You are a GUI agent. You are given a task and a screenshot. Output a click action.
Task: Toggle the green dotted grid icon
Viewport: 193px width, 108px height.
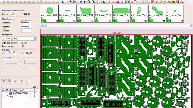click(128, 2)
